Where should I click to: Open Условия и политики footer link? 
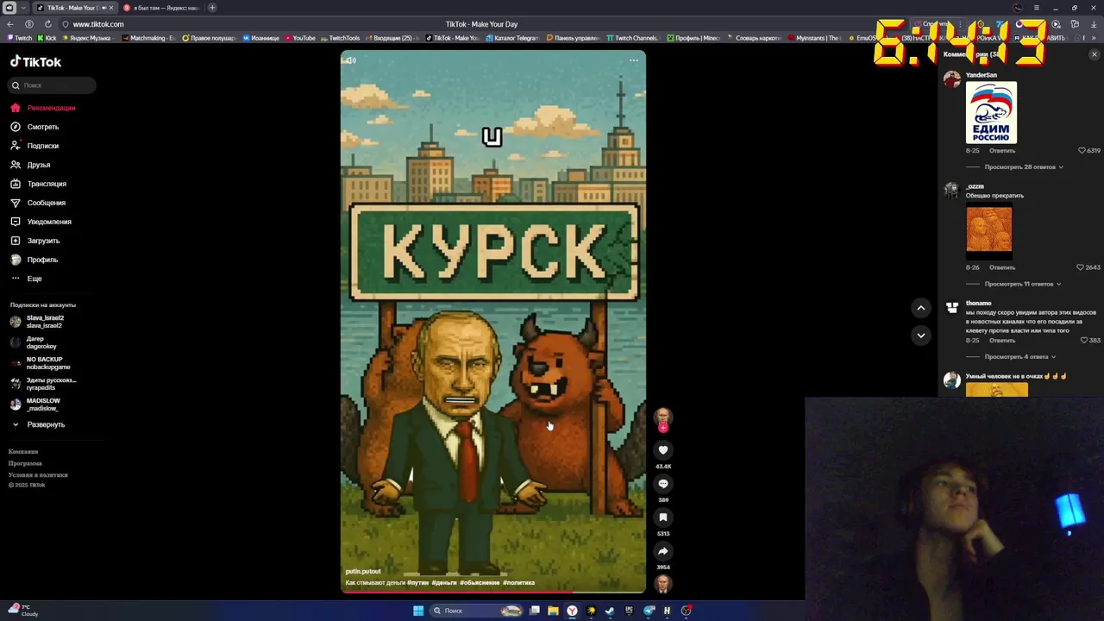pos(38,475)
